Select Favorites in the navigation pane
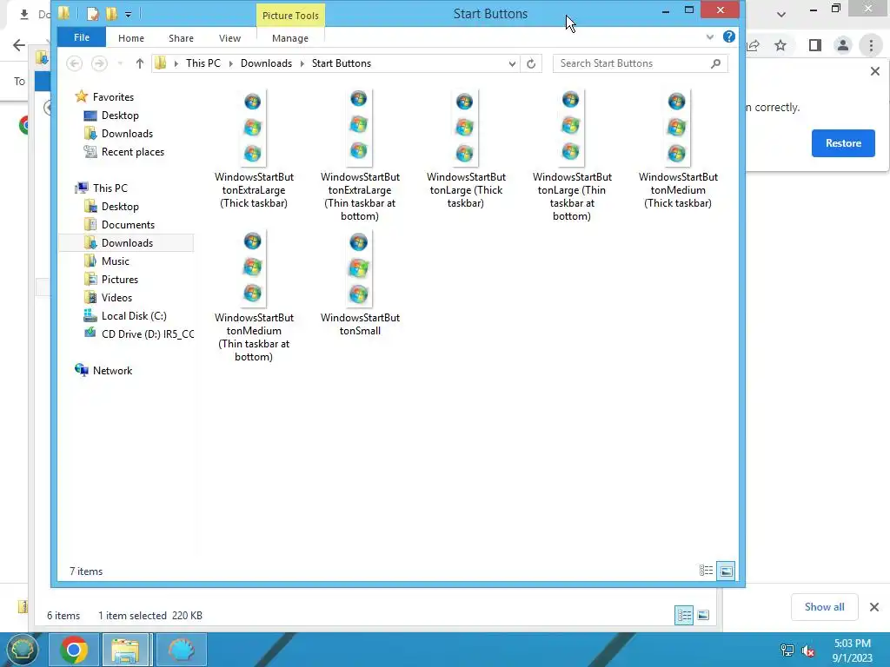Image resolution: width=890 pixels, height=667 pixels. pos(113,97)
